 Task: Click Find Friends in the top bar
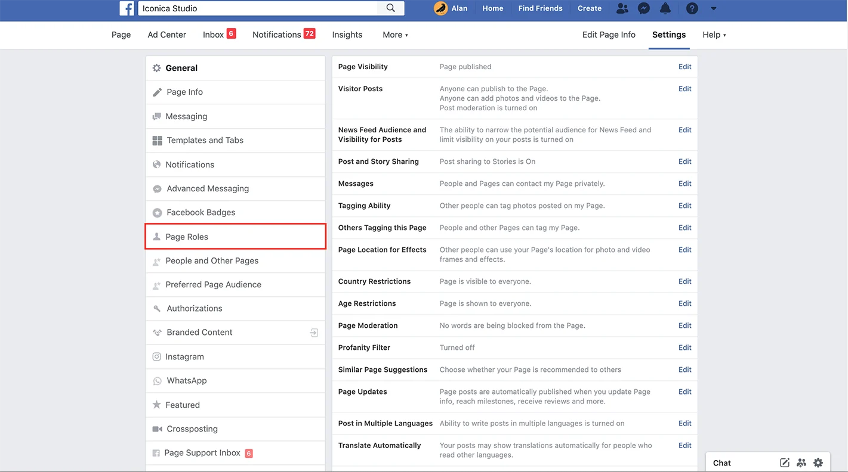tap(541, 8)
